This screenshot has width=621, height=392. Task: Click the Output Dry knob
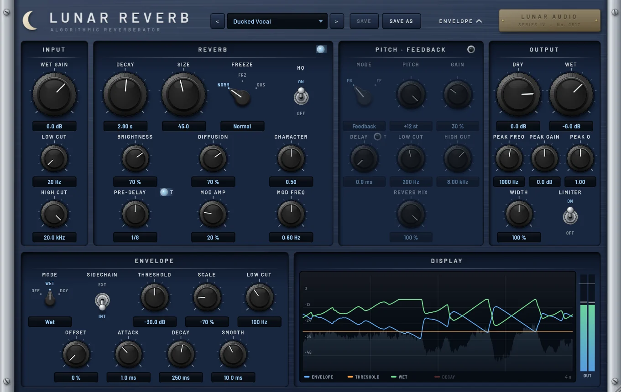click(518, 94)
